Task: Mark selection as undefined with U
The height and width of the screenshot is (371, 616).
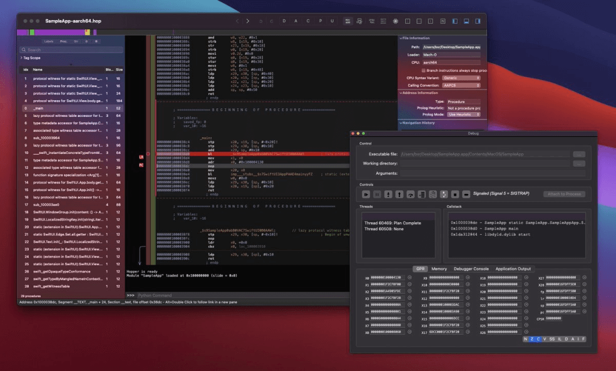Action: coord(332,21)
